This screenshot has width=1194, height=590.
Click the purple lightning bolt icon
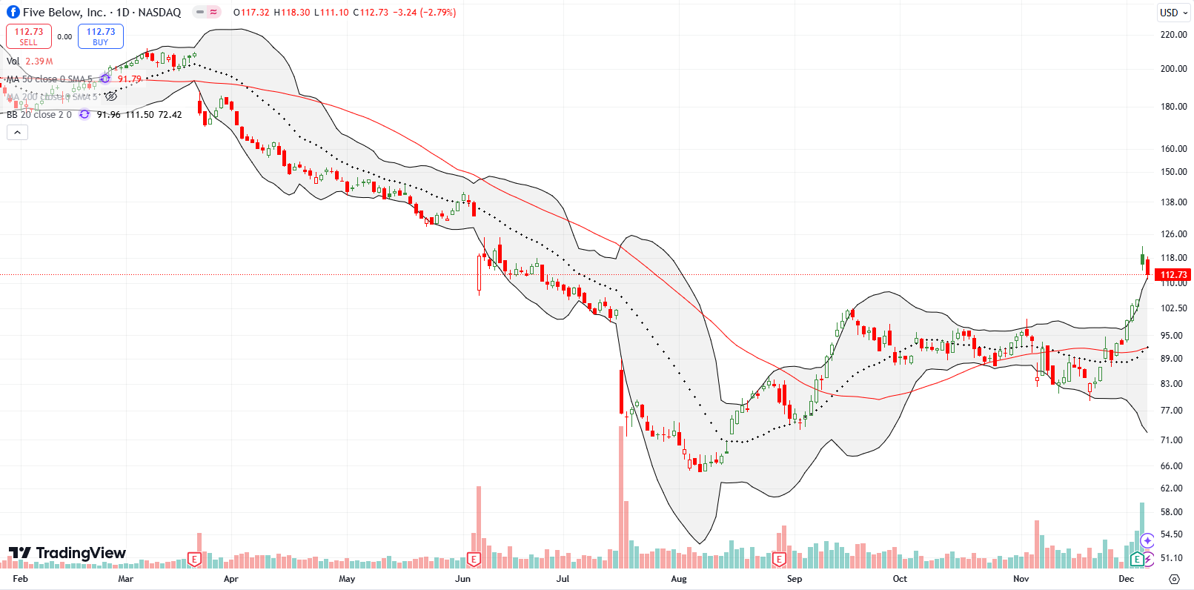point(1148,559)
